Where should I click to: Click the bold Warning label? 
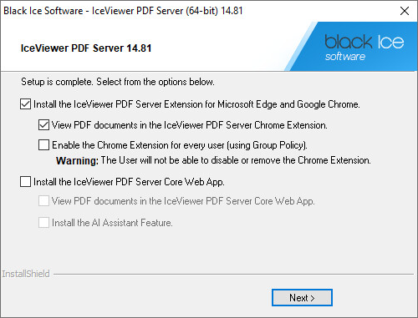pos(77,160)
